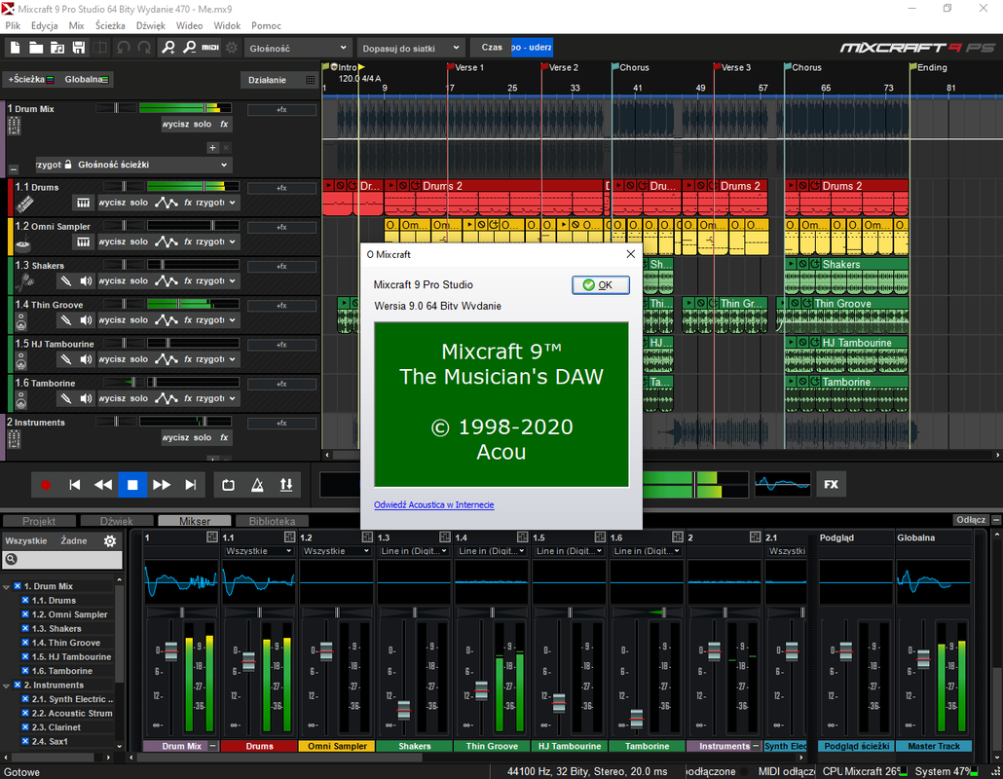
Task: Click the punch in/out arrows icon in transport
Action: [x=286, y=485]
